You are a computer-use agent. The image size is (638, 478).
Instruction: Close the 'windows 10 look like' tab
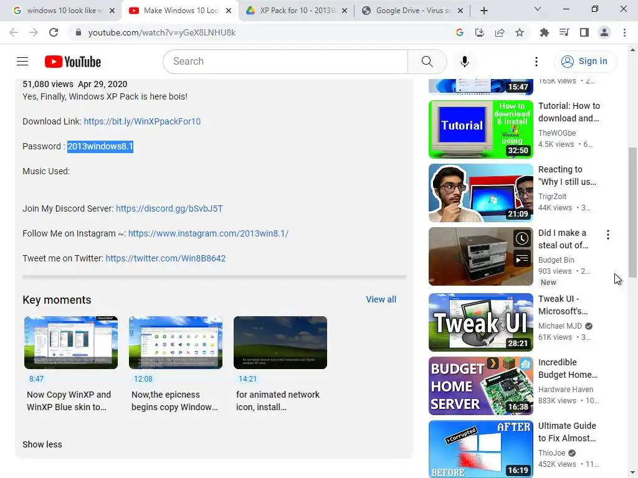click(112, 11)
